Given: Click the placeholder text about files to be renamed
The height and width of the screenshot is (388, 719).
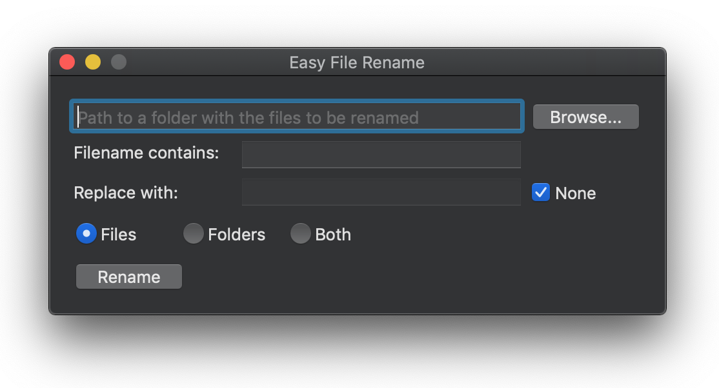Looking at the screenshot, I should coord(248,118).
